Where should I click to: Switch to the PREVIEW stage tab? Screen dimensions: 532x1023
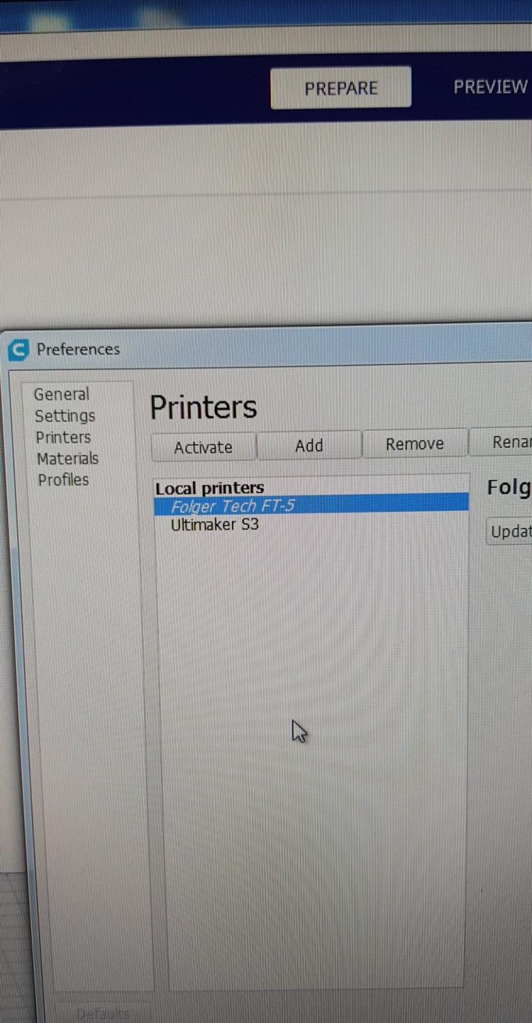click(x=490, y=87)
